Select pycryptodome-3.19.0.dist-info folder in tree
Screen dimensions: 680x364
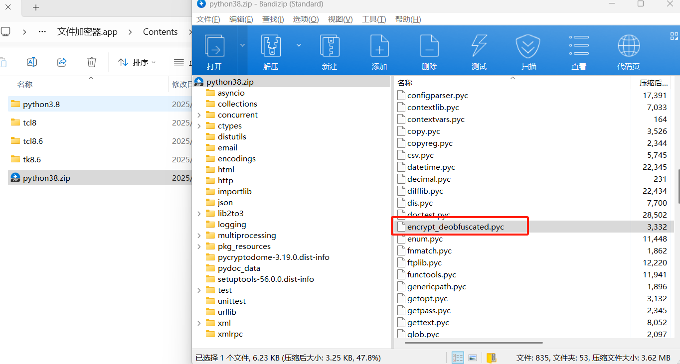coord(273,257)
